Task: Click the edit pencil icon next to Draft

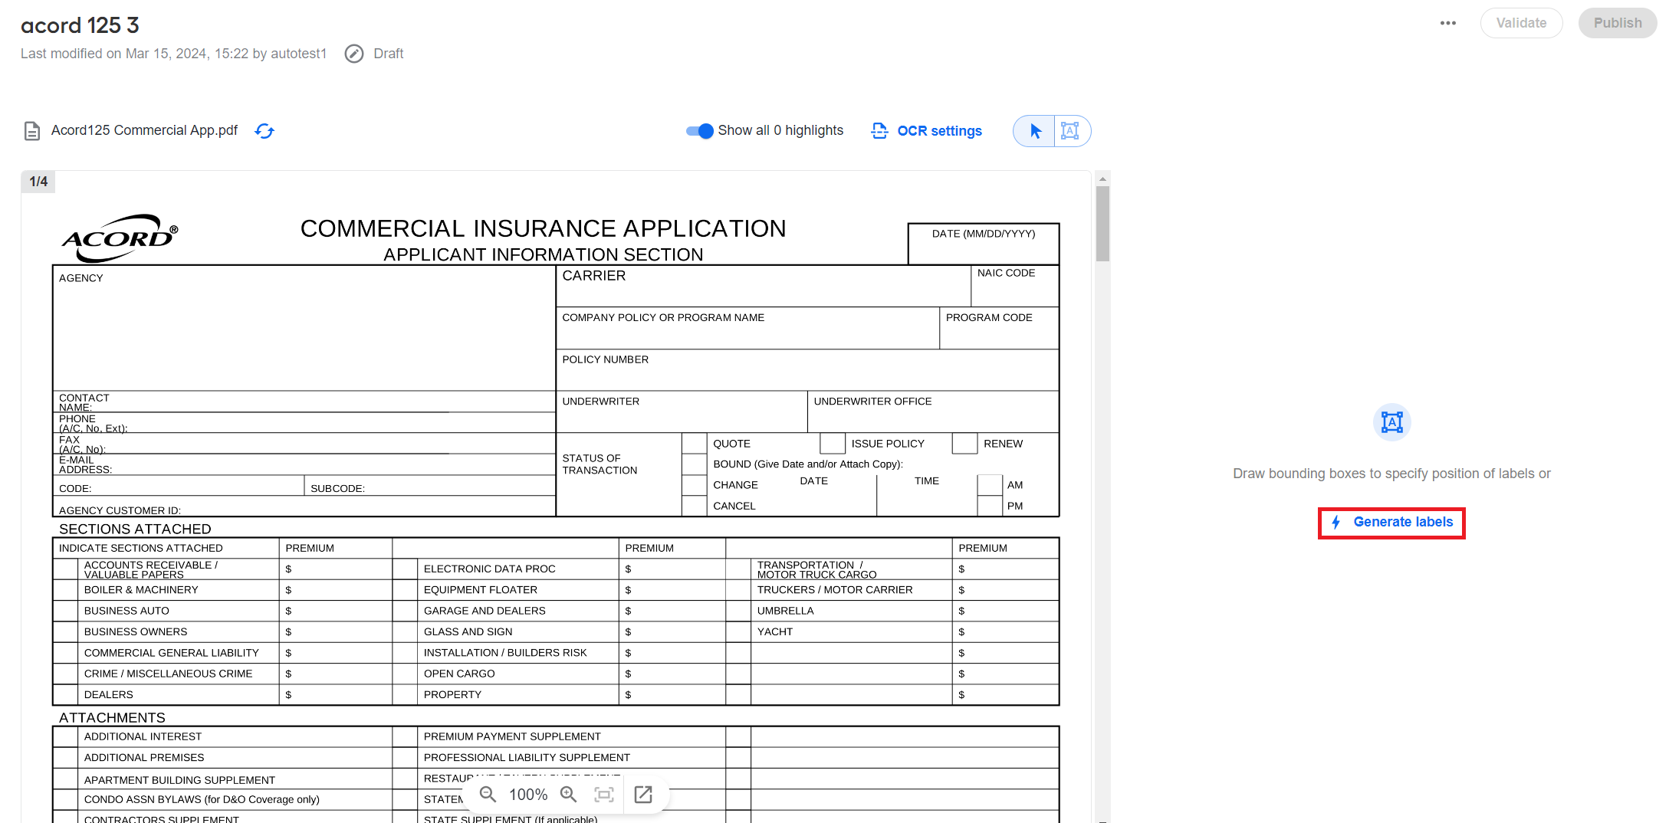Action: click(354, 54)
